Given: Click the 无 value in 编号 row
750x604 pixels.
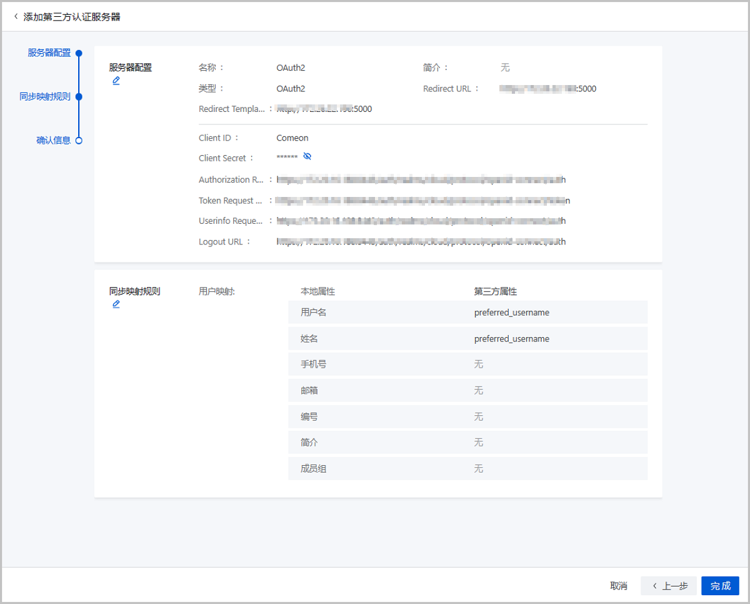Looking at the screenshot, I should coord(479,416).
